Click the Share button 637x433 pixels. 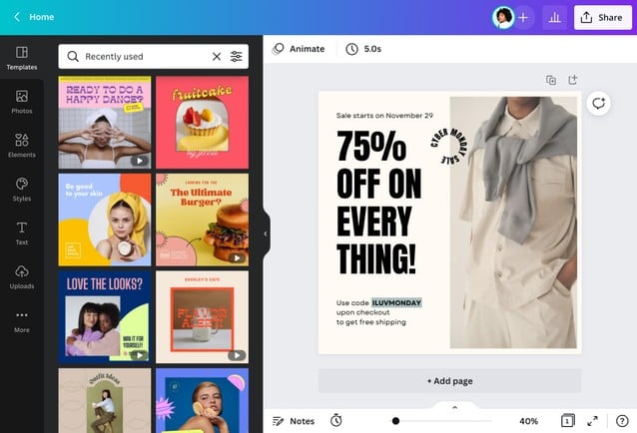tap(601, 17)
